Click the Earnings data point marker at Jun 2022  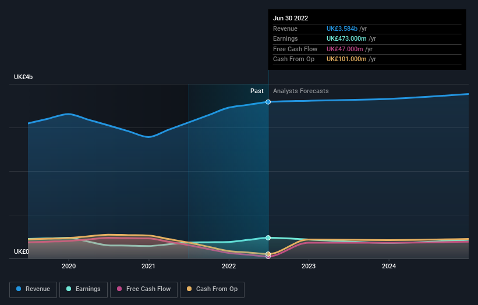tap(268, 237)
